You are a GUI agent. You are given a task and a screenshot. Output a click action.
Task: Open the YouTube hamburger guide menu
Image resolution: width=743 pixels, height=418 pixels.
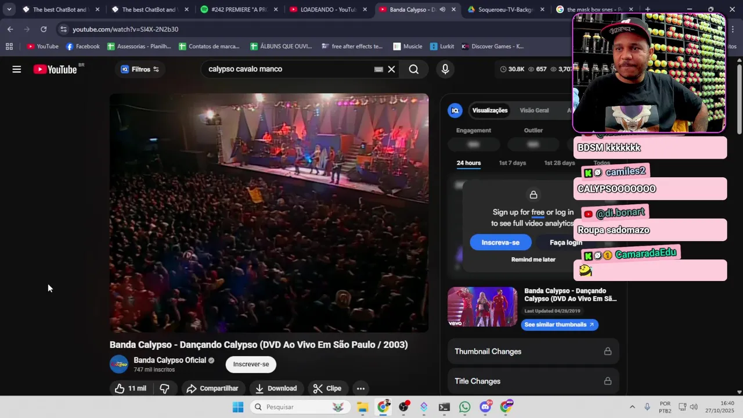[x=17, y=69]
